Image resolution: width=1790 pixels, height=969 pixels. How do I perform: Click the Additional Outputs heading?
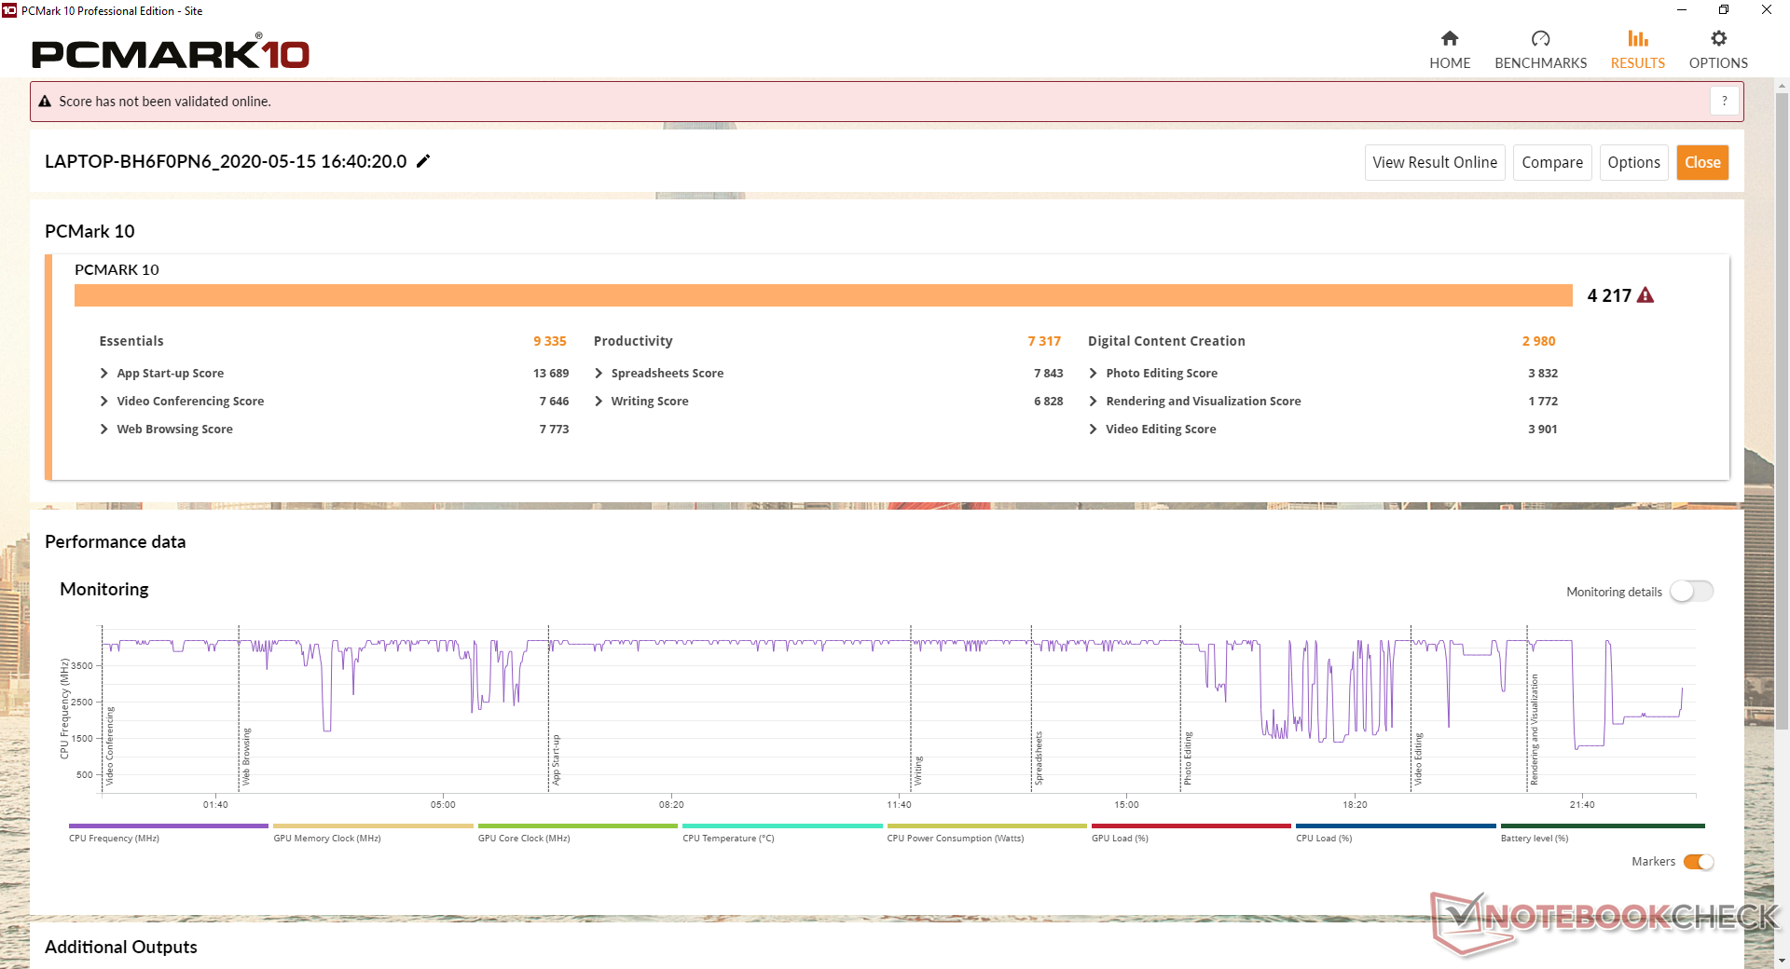point(121,947)
